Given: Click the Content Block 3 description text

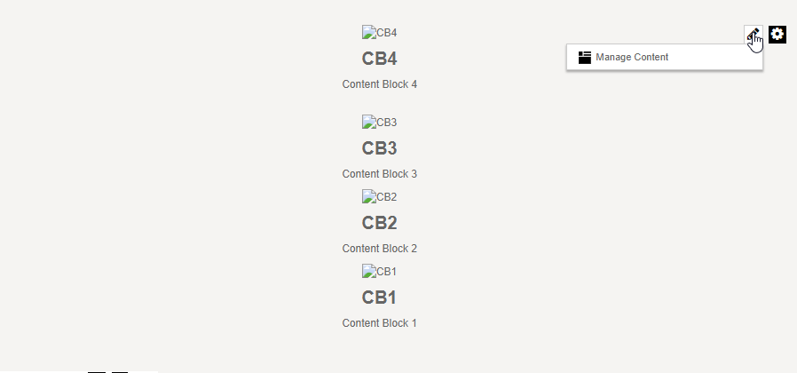Looking at the screenshot, I should tap(379, 174).
